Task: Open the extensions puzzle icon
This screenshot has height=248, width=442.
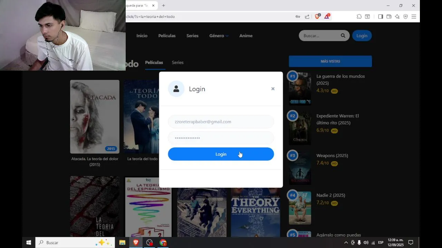Action: tap(359, 17)
